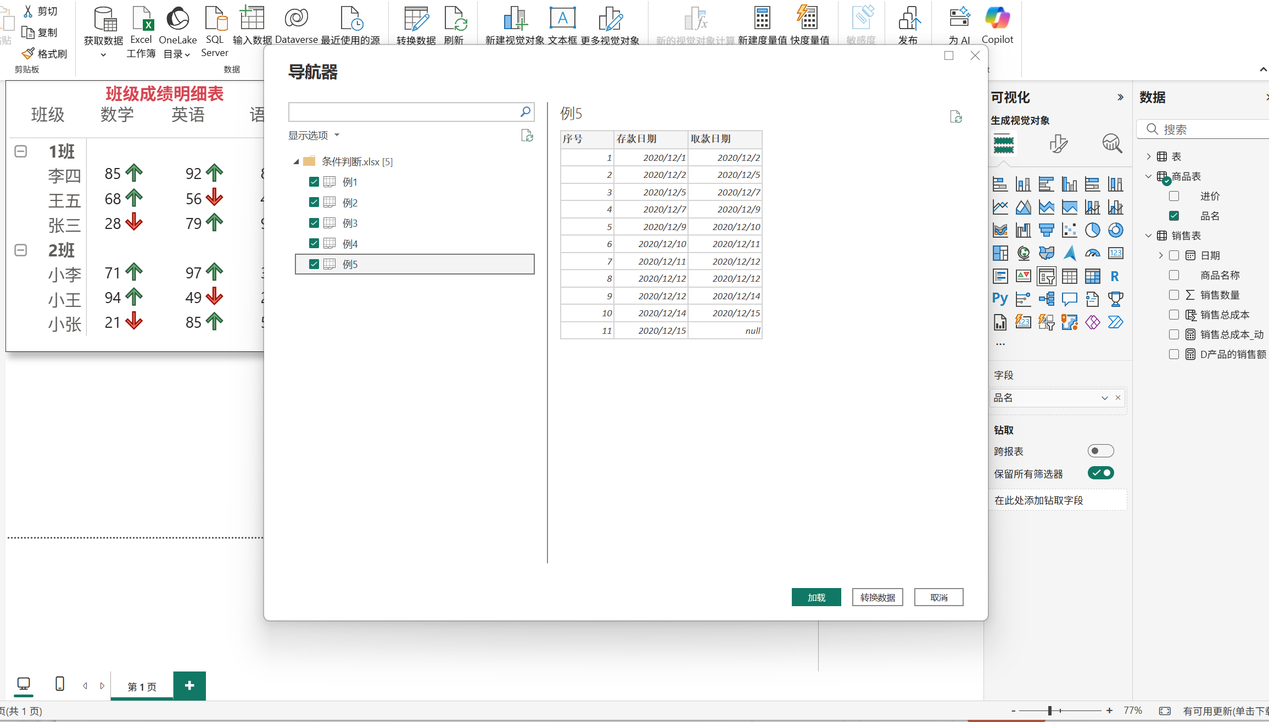Select 例1 in the navigator tree
Screen dimensions: 1269x722
pyautogui.click(x=350, y=182)
